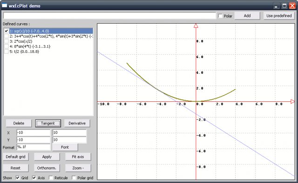Disable the Axis show checkbox
Viewport: 298px width, 183px height.
34,178
